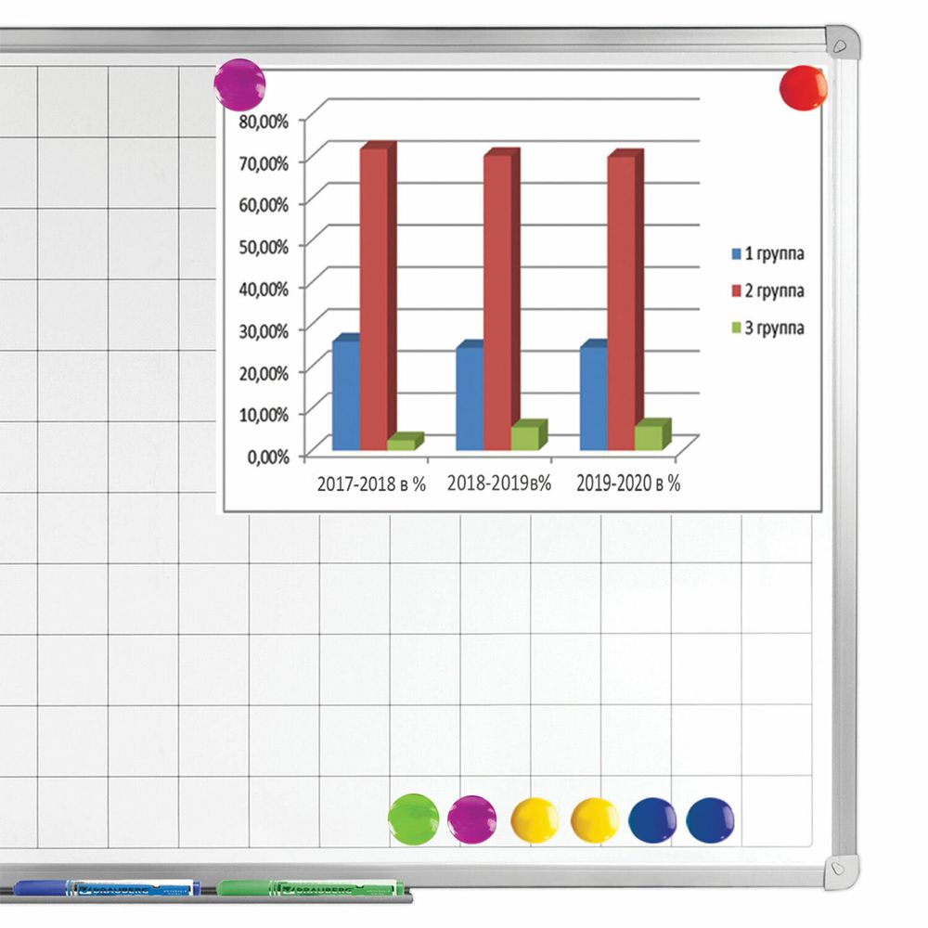The image size is (928, 928).
Task: Click the red magnet holding the chart
Action: pos(803,89)
